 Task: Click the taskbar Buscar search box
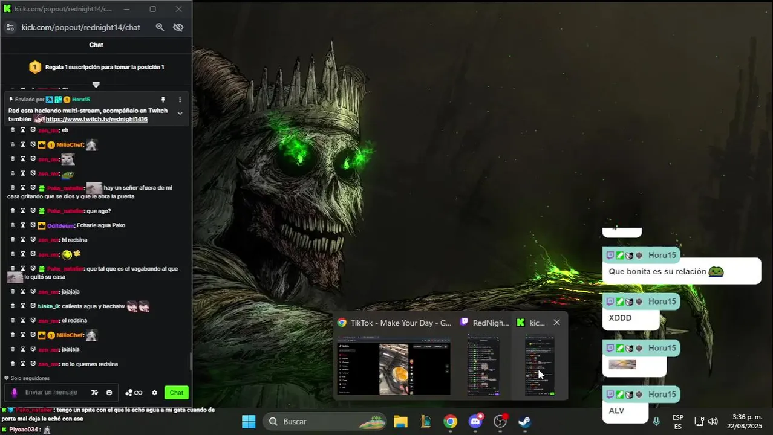pyautogui.click(x=325, y=421)
